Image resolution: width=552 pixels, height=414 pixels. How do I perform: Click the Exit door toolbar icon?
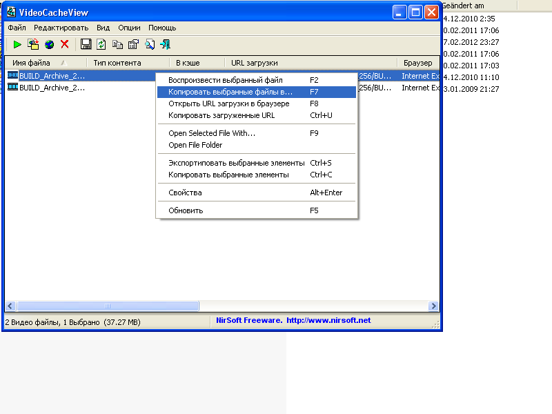click(x=166, y=44)
